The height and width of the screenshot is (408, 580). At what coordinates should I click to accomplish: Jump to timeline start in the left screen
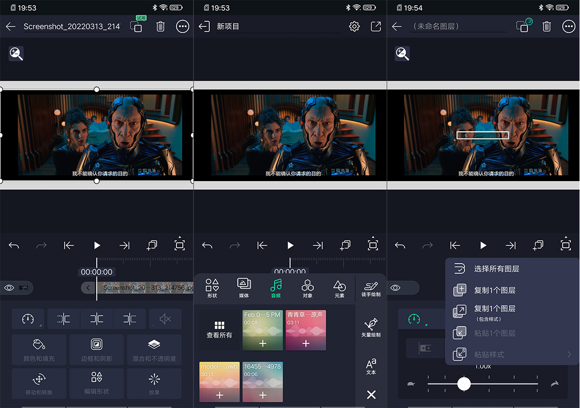click(69, 246)
